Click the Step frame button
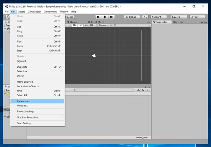The width and height of the screenshot is (211, 147). (112, 17)
